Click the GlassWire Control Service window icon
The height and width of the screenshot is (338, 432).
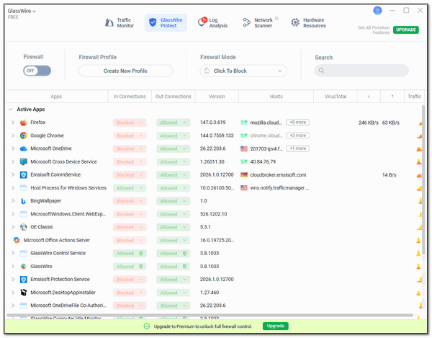[24, 254]
